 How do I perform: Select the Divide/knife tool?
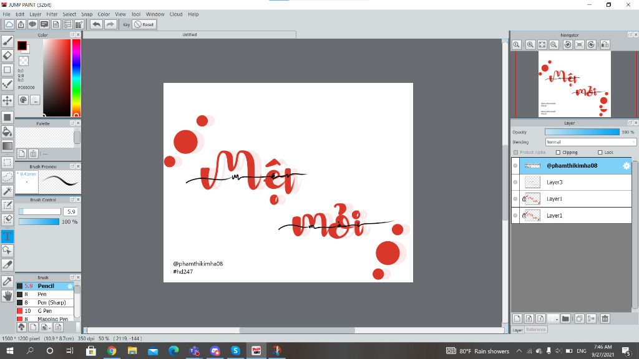click(x=7, y=264)
